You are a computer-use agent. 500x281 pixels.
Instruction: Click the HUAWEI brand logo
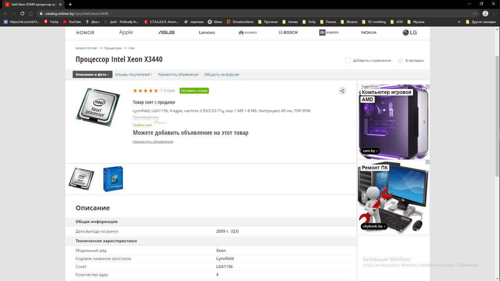click(x=248, y=32)
